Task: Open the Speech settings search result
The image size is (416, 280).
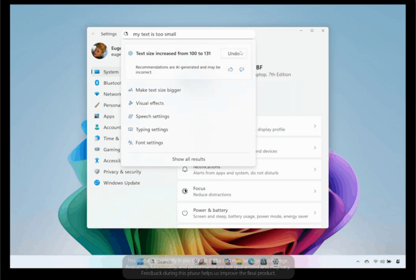Action: click(x=188, y=116)
